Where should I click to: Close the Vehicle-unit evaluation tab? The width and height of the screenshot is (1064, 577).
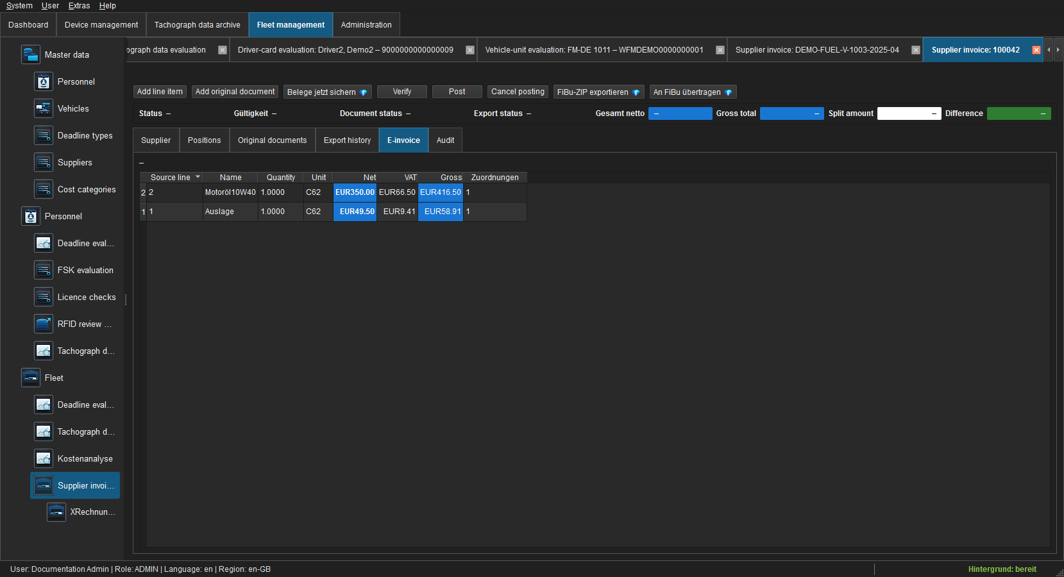[x=720, y=50]
